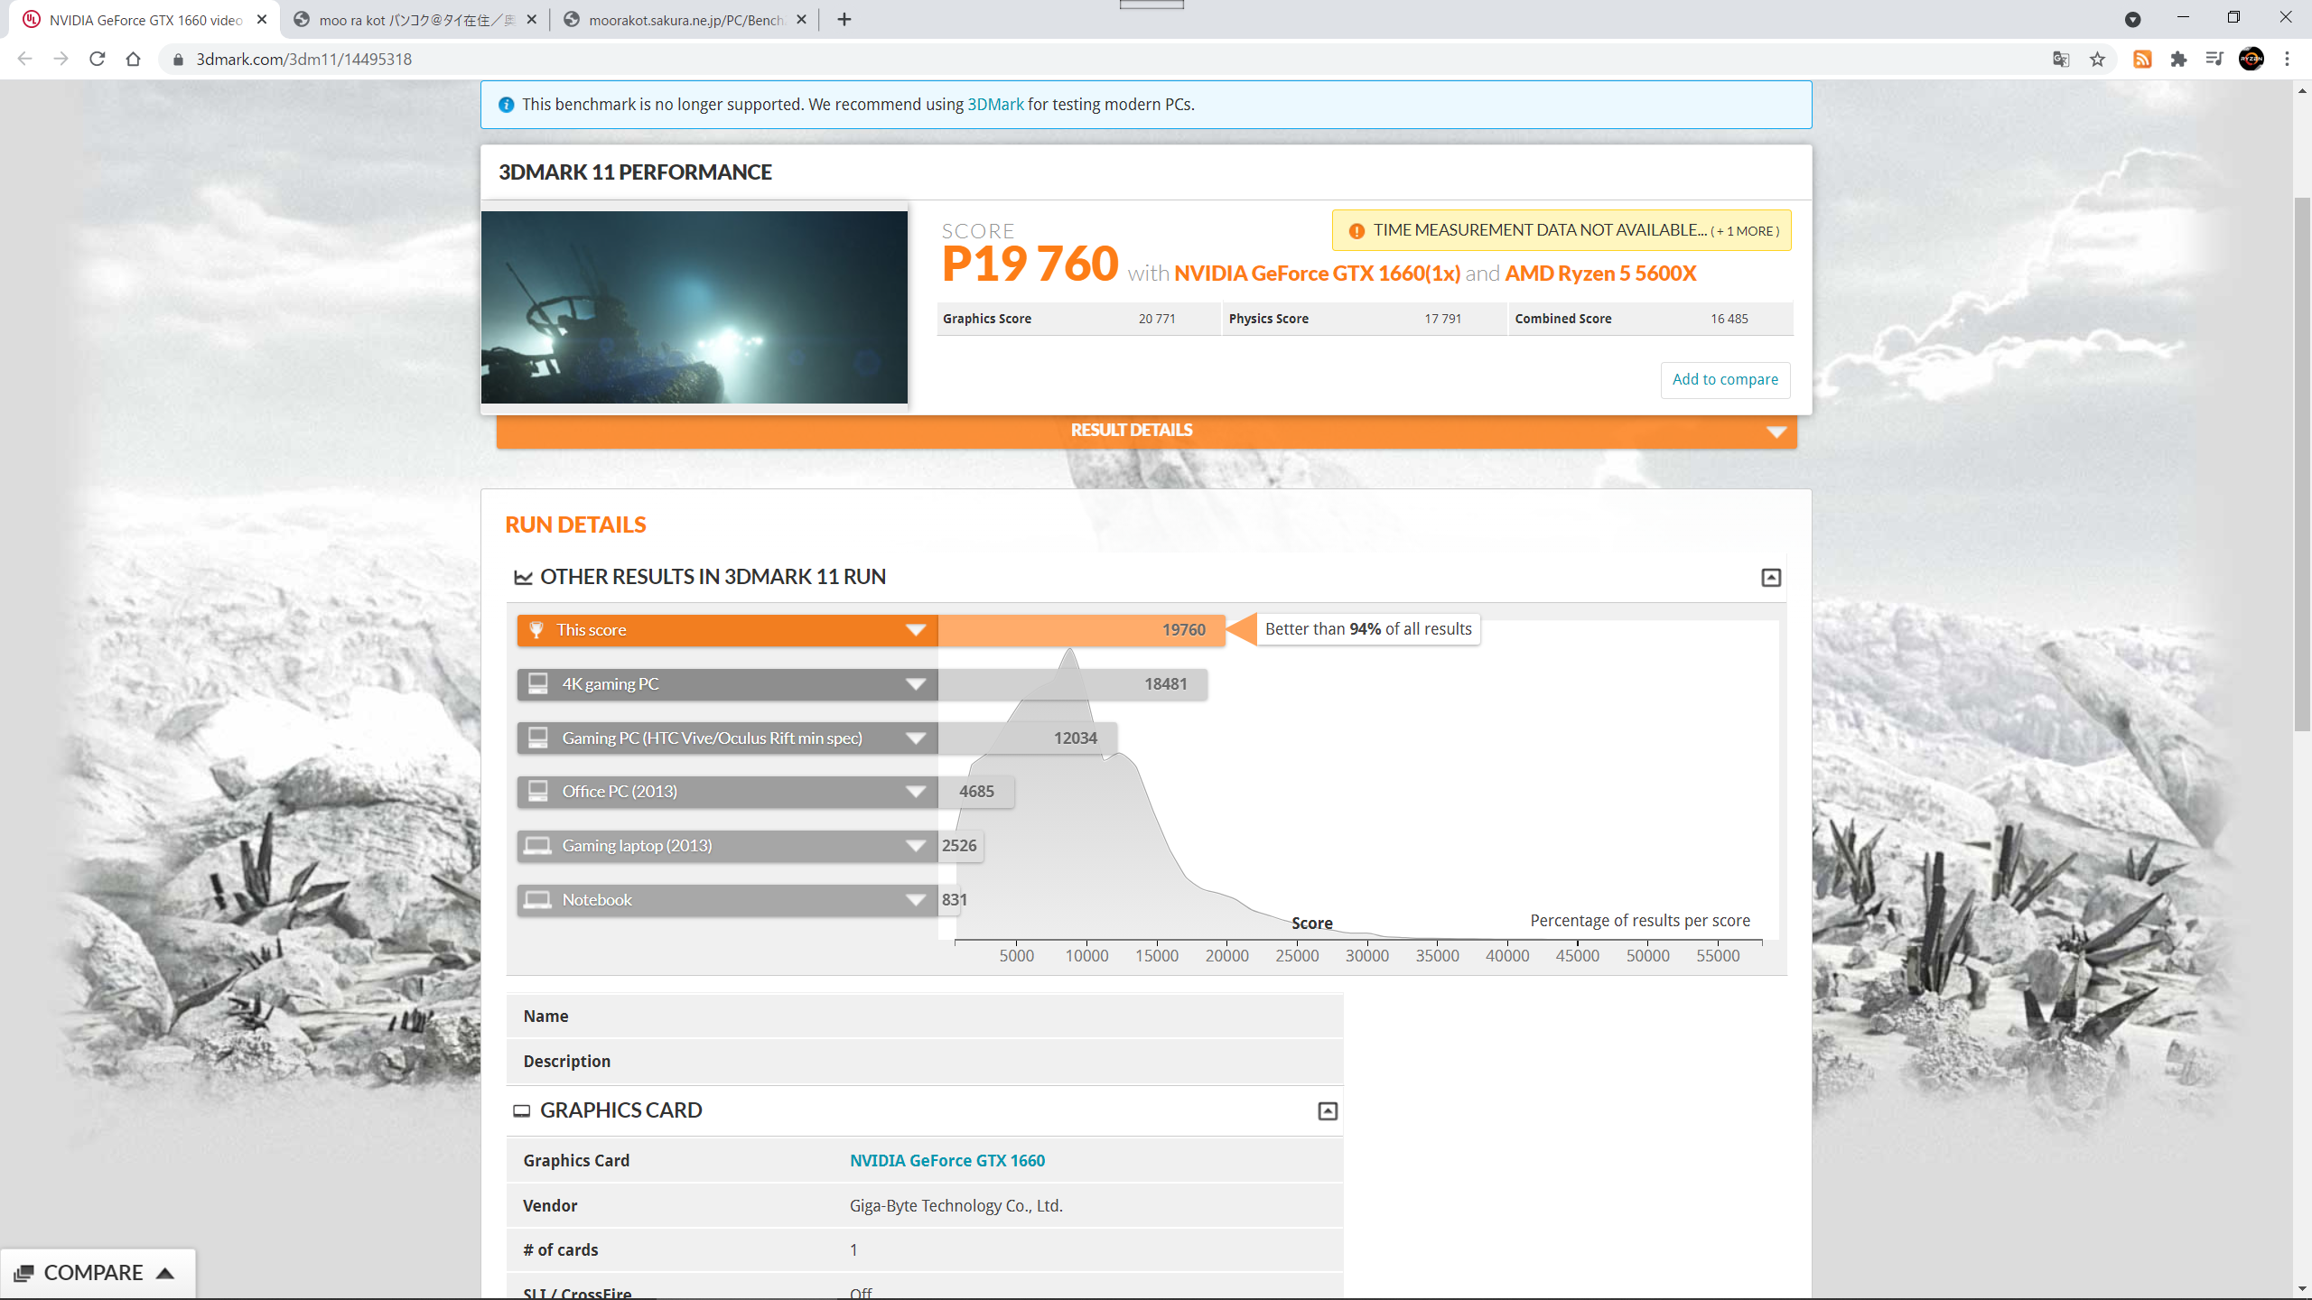Click the Gaming PC HTC Vive monitor icon

coord(538,738)
